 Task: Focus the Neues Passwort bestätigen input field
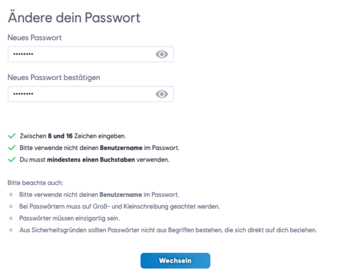point(90,94)
